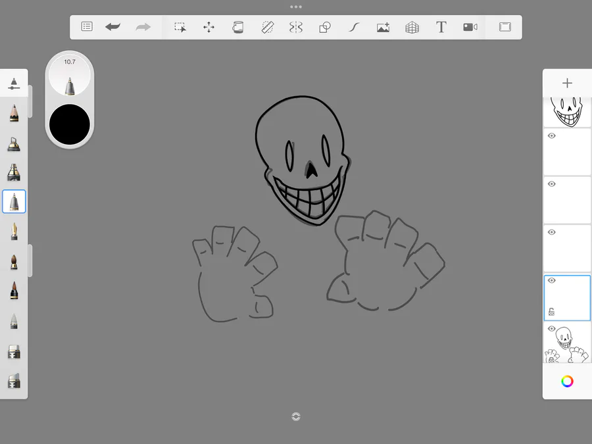Activate the Selection tool
The image size is (592, 444).
(x=180, y=27)
